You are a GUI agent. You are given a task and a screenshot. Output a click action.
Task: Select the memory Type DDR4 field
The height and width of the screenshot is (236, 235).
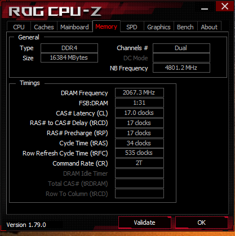pyautogui.click(x=69, y=48)
